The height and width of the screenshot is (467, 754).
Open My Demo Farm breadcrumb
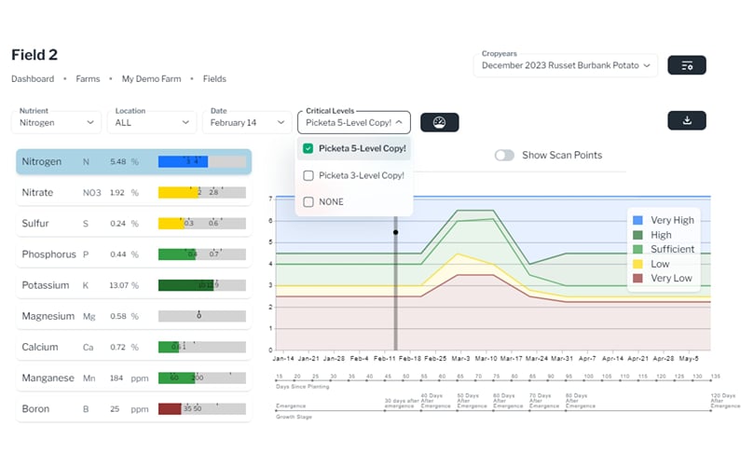pyautogui.click(x=152, y=79)
